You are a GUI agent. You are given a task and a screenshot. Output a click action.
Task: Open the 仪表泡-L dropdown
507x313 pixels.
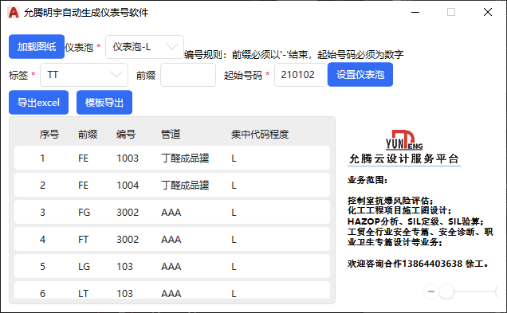coord(144,47)
